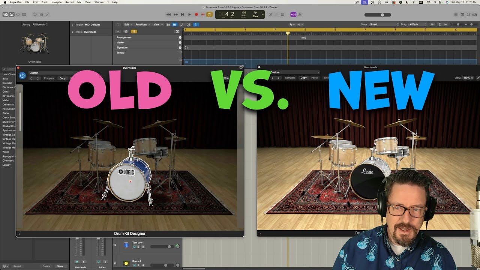Toggle the metronome button
Image resolution: width=480 pixels, height=270 pixels.
click(300, 15)
